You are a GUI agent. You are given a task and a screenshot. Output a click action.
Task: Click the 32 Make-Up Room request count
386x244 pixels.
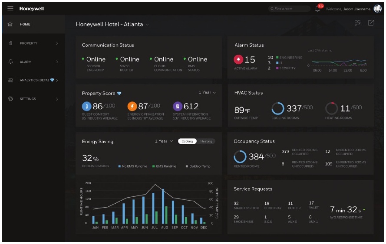(236, 203)
